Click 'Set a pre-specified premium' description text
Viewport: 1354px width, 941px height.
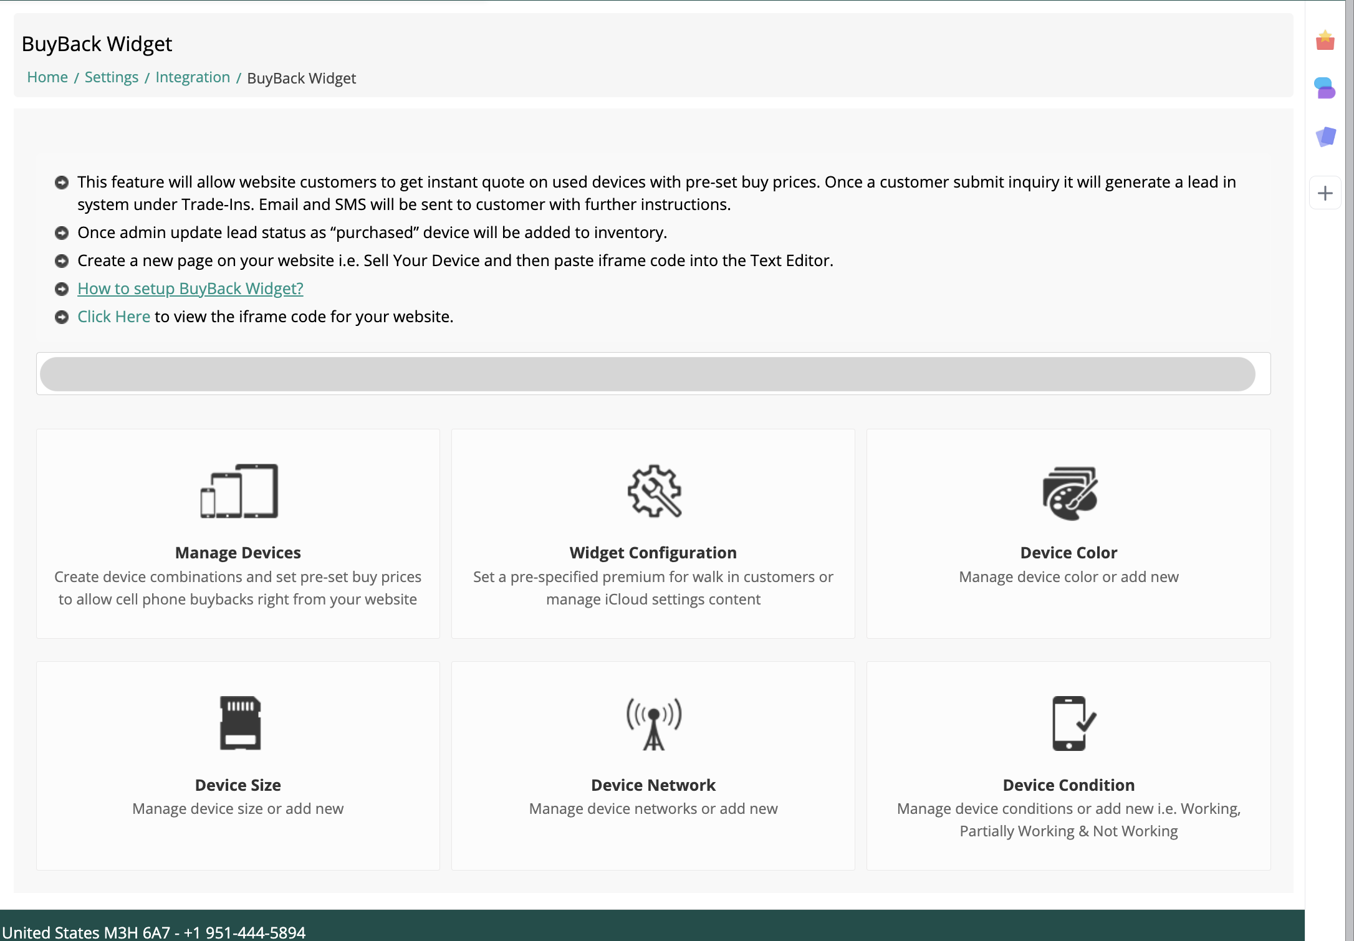[653, 588]
